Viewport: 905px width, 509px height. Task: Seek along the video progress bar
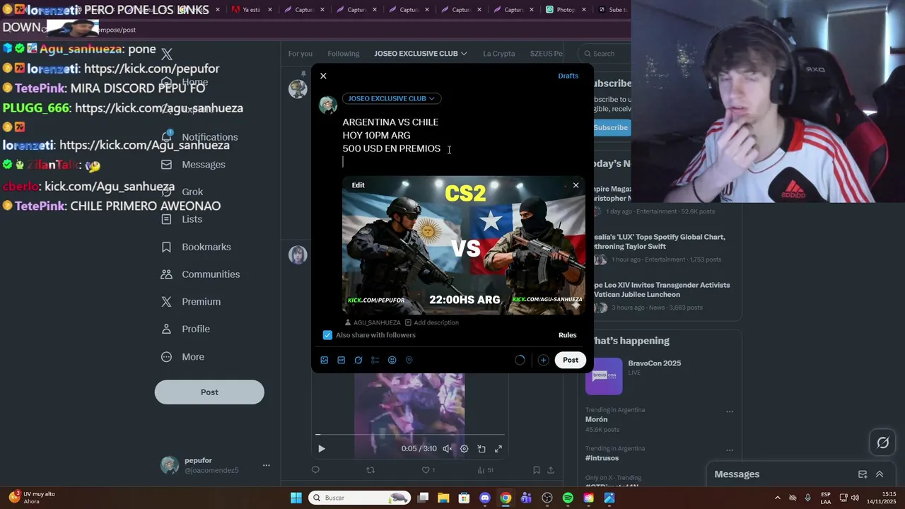pyautogui.click(x=410, y=435)
